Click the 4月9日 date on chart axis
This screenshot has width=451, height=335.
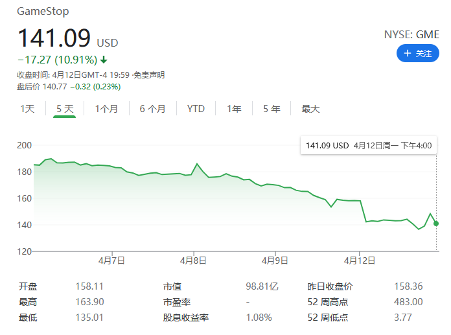click(276, 260)
